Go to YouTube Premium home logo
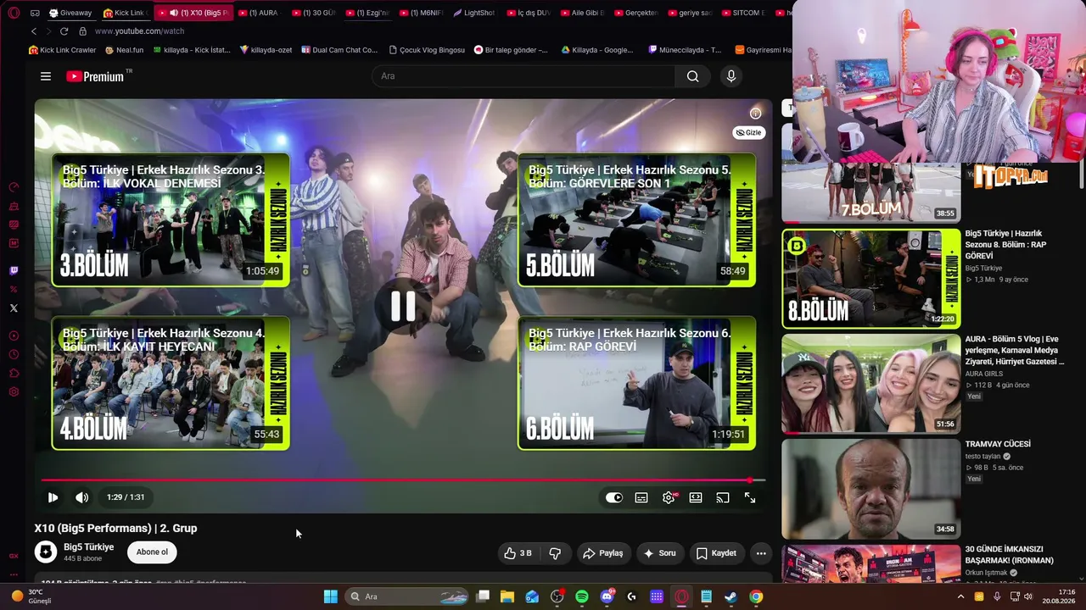The height and width of the screenshot is (610, 1086). pos(95,76)
